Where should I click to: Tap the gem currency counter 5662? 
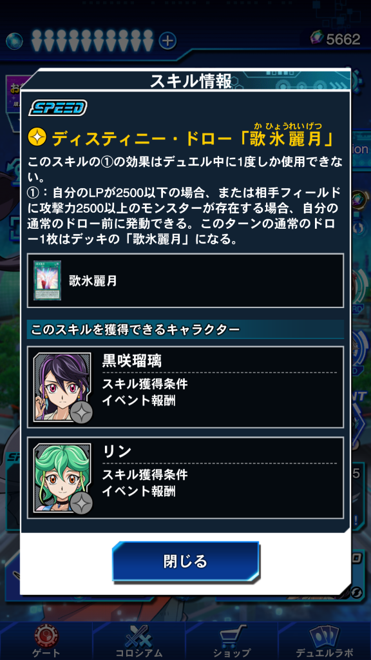335,39
